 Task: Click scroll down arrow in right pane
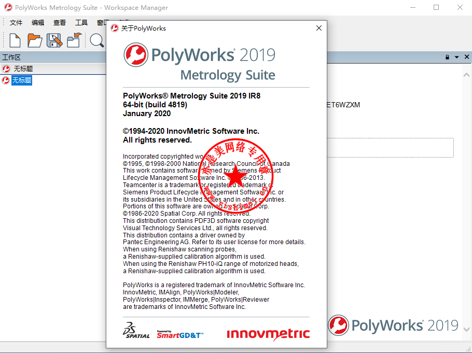point(467,329)
